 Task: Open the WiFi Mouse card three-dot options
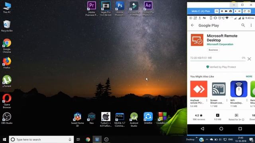point(247,100)
